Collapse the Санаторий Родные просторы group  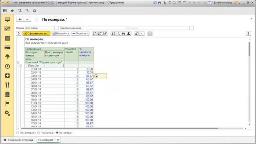point(18,62)
